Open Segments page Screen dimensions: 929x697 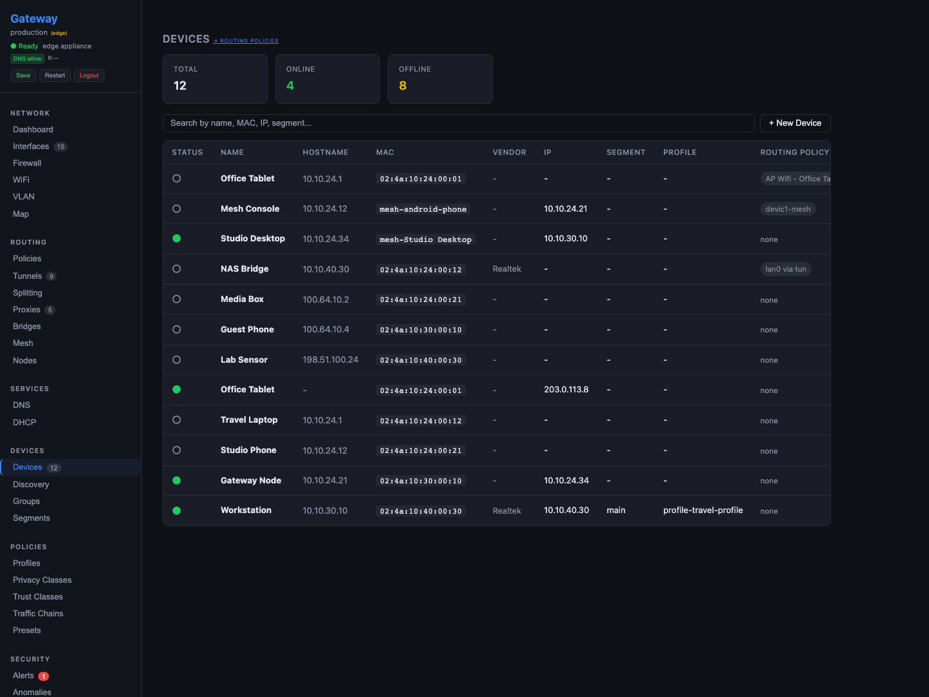click(x=32, y=518)
